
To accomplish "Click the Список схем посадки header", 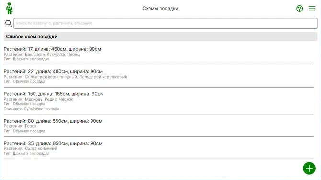I will click(x=160, y=36).
